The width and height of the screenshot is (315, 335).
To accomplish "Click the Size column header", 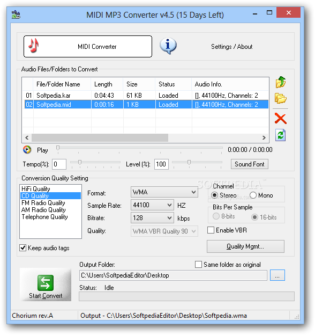I will [x=139, y=84].
